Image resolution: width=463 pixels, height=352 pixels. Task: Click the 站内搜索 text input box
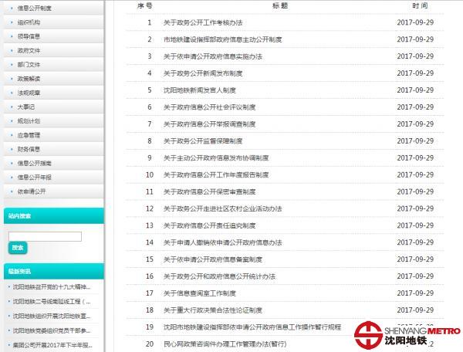[45, 236]
